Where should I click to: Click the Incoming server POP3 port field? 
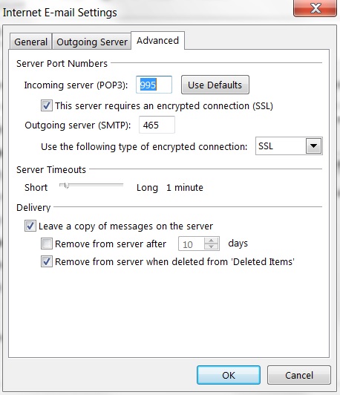point(154,85)
